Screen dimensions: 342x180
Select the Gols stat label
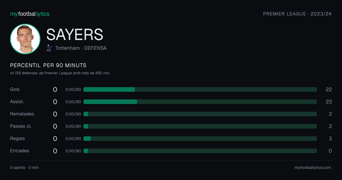pyautogui.click(x=15, y=89)
